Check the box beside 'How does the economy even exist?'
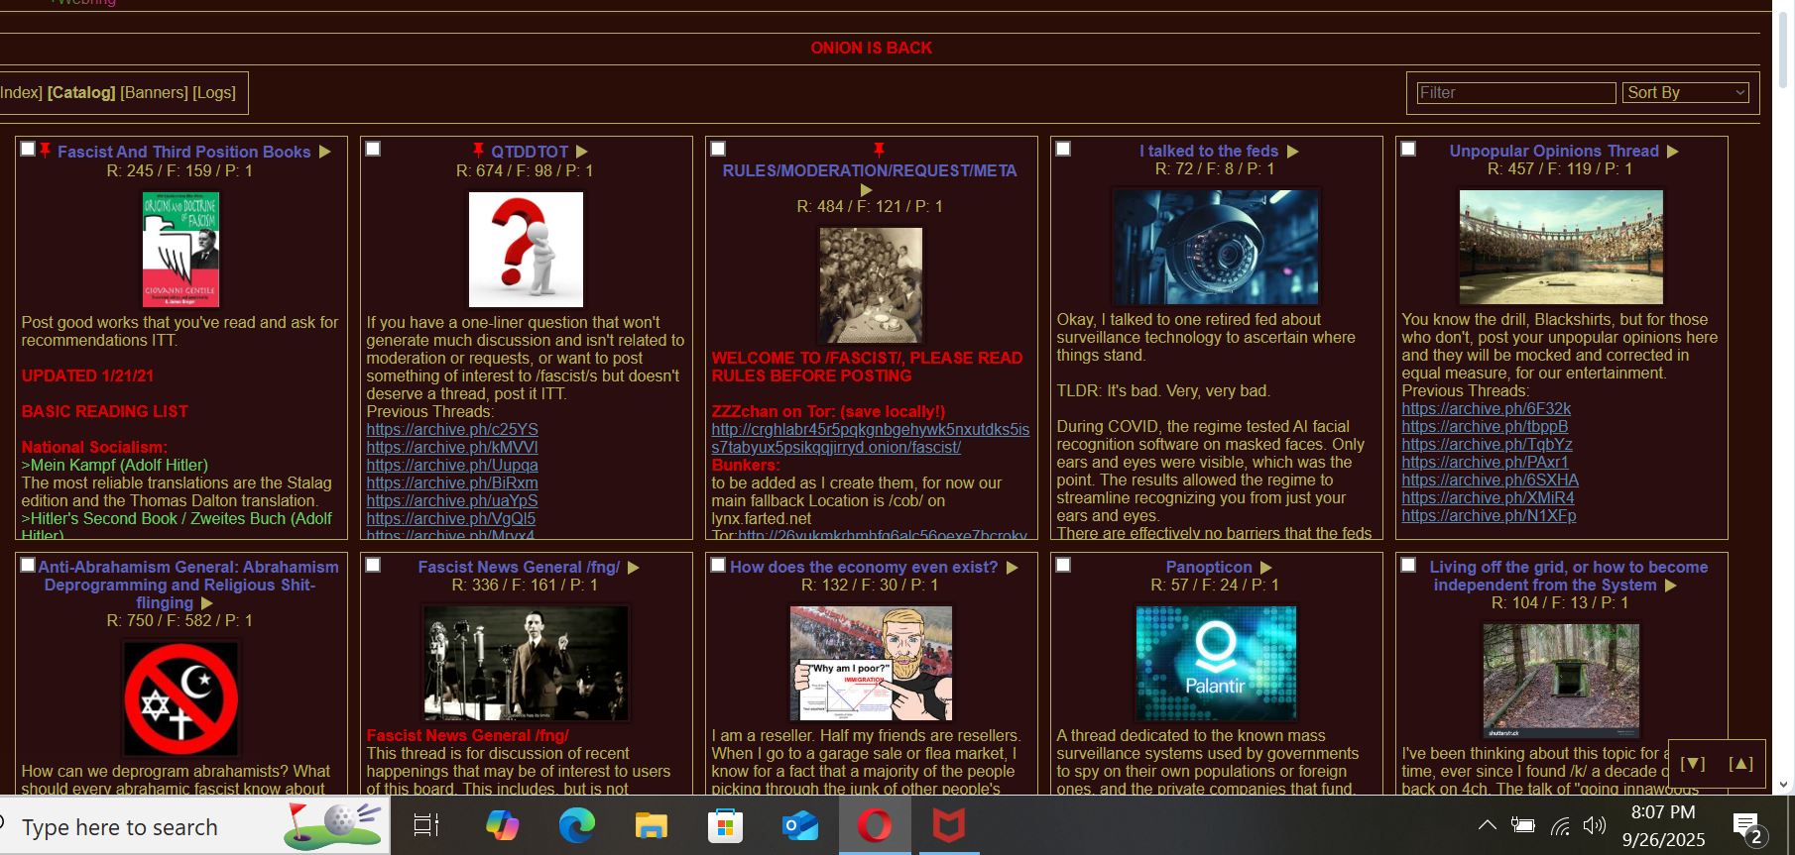The height and width of the screenshot is (855, 1795). (x=718, y=565)
